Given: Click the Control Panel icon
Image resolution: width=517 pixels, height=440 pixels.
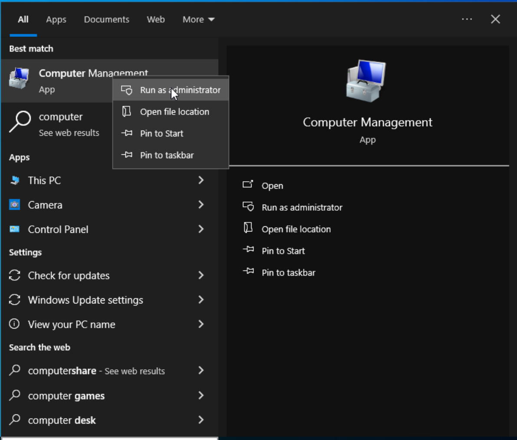Looking at the screenshot, I should click(x=15, y=229).
